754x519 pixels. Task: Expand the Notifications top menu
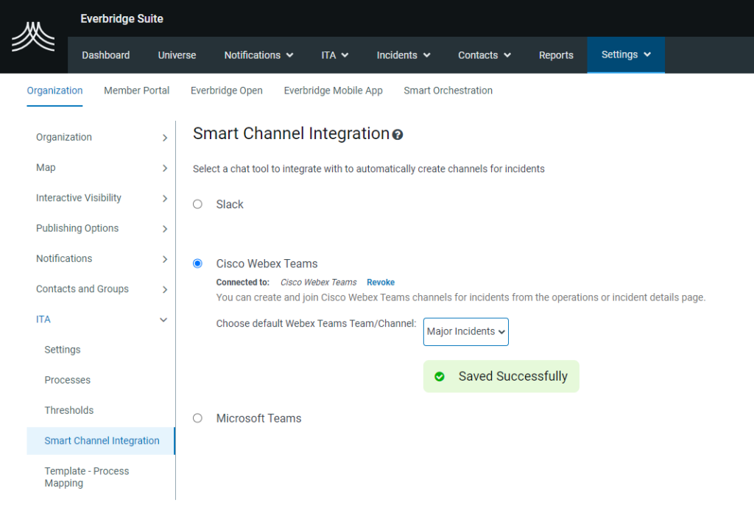(x=258, y=55)
